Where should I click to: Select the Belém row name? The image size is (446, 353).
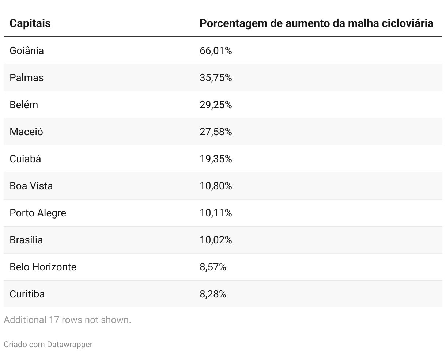[x=24, y=105]
